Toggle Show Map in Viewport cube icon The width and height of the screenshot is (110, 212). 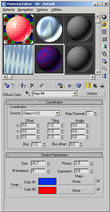click(x=79, y=86)
